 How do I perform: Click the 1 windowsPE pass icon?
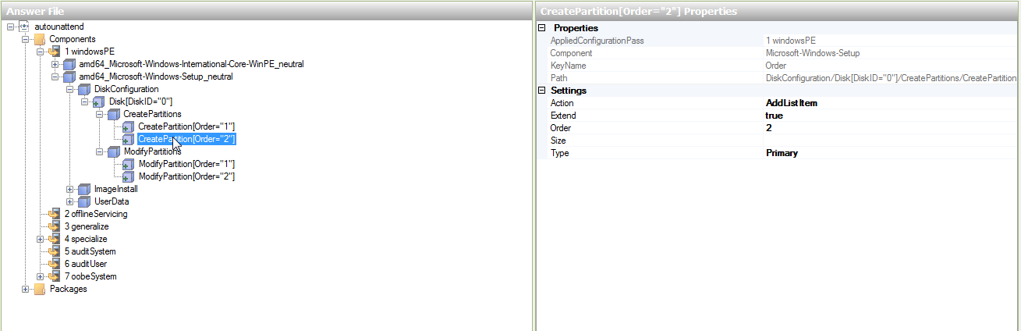coord(54,52)
